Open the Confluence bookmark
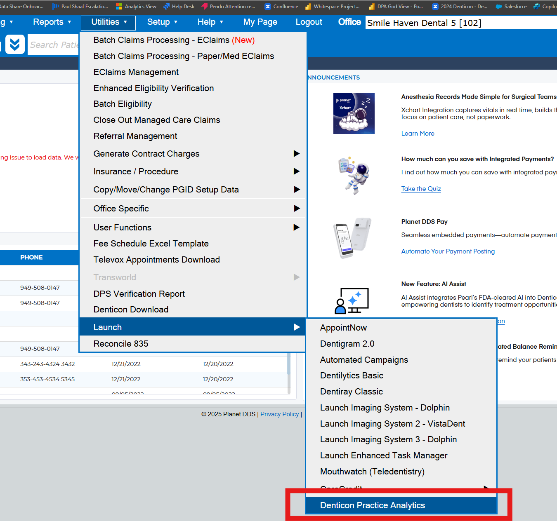The width and height of the screenshot is (557, 521). coord(281,6)
